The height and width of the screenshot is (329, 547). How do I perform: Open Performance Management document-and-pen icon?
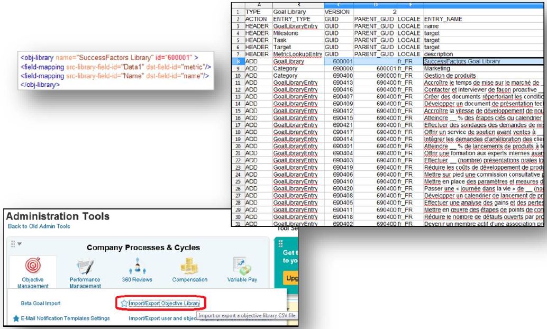(x=85, y=266)
